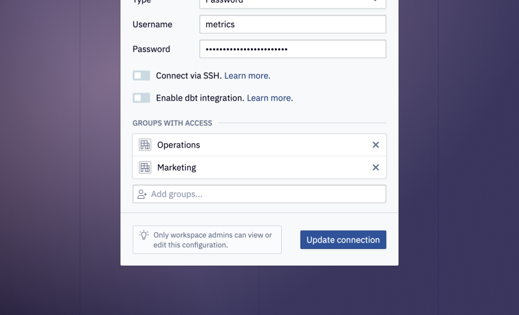
Task: Open the Type dropdown showing Password
Action: pos(293,2)
